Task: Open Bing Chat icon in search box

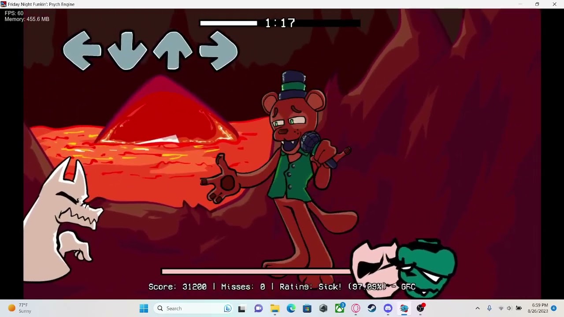Action: point(227,308)
